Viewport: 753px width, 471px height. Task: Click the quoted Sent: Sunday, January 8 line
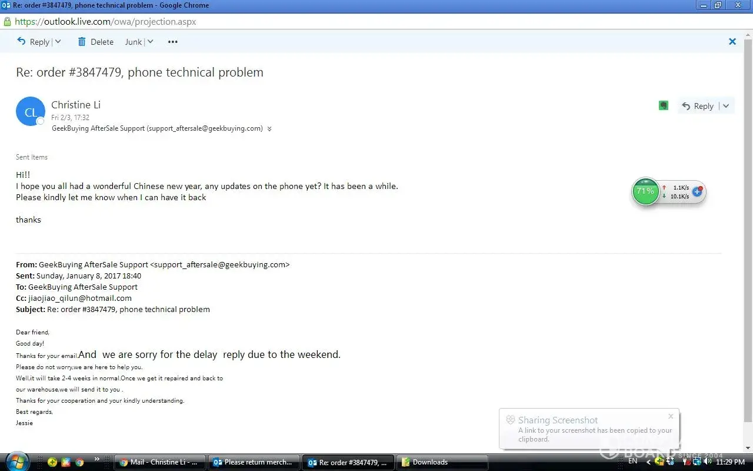78,276
